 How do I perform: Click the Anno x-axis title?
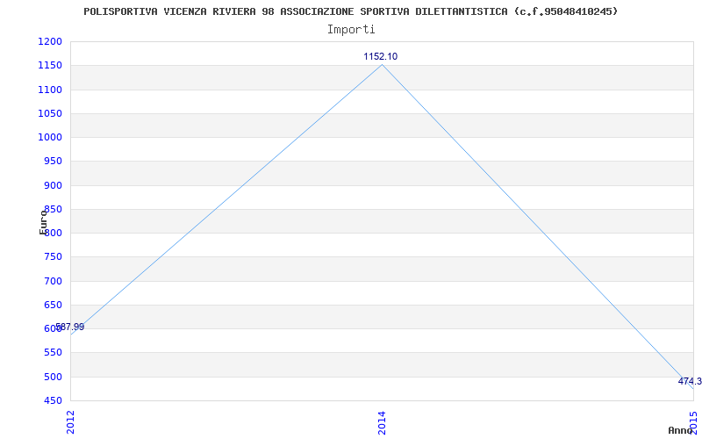680,430
